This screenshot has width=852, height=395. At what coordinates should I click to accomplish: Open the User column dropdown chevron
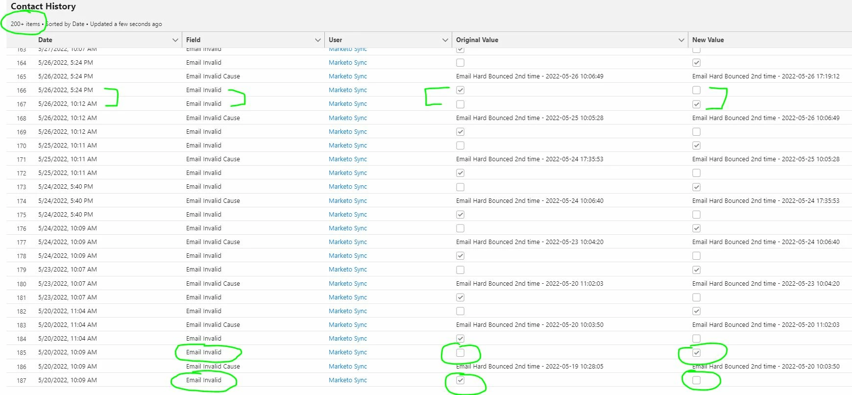click(x=445, y=40)
